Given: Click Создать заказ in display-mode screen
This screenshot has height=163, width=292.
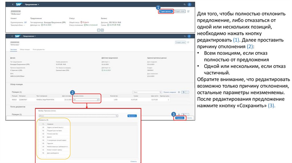Looking at the screenshot, I should [x=180, y=11].
